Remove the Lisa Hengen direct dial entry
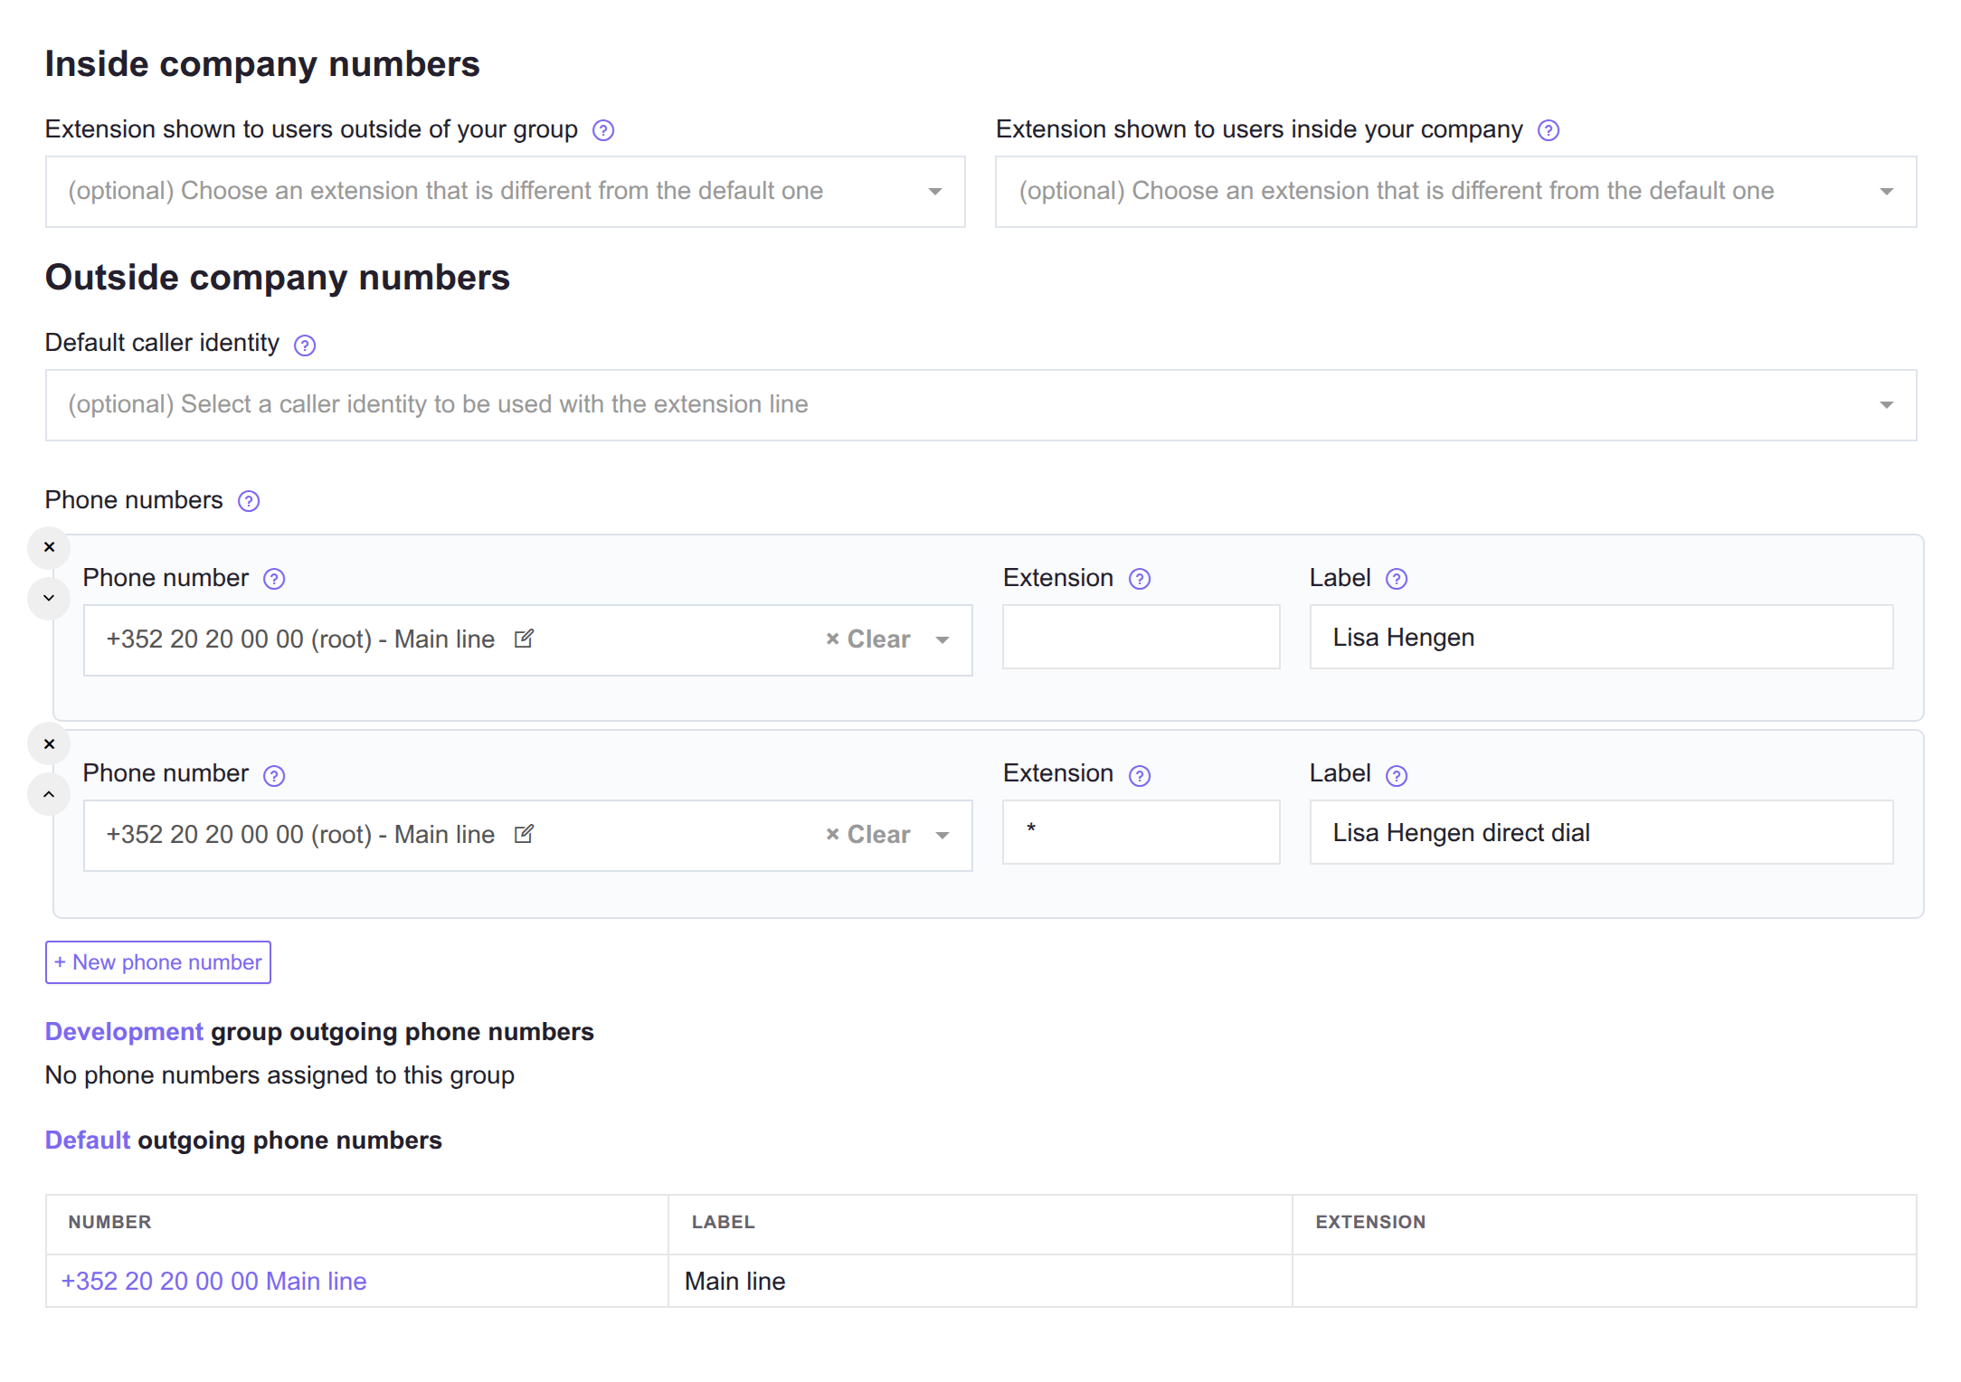The height and width of the screenshot is (1382, 1961). pos(49,744)
